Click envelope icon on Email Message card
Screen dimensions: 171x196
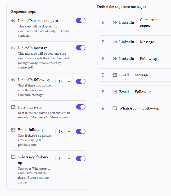tap(115, 75)
